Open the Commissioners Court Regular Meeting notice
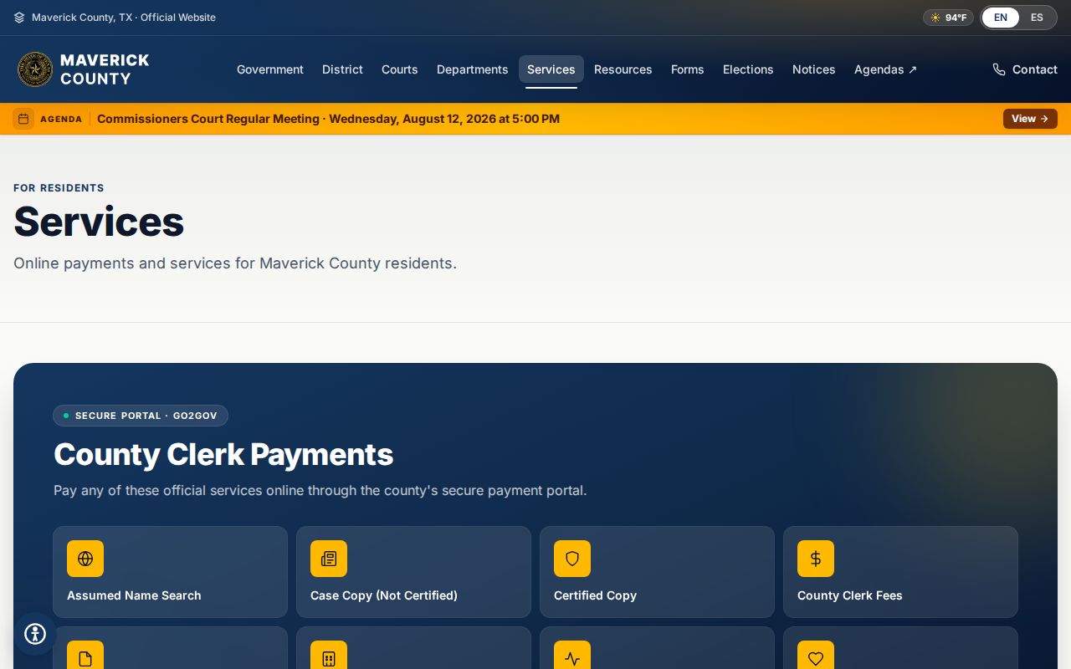The width and height of the screenshot is (1071, 669). [328, 119]
